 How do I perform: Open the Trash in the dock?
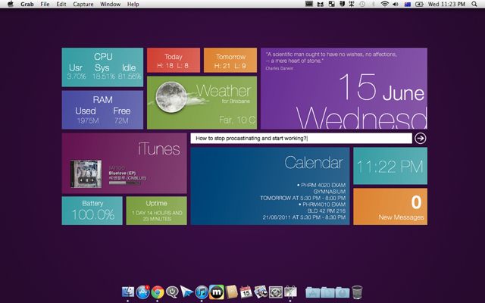coord(357,292)
